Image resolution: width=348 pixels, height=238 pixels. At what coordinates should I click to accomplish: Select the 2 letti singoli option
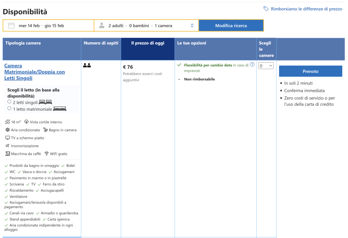(x=10, y=102)
